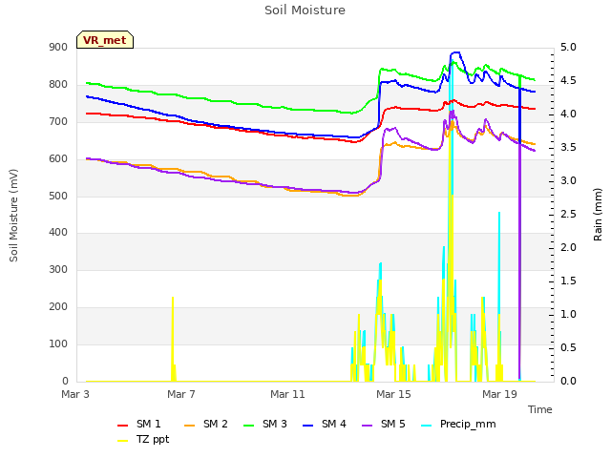Click the 100 left axis tick label

click(x=58, y=343)
